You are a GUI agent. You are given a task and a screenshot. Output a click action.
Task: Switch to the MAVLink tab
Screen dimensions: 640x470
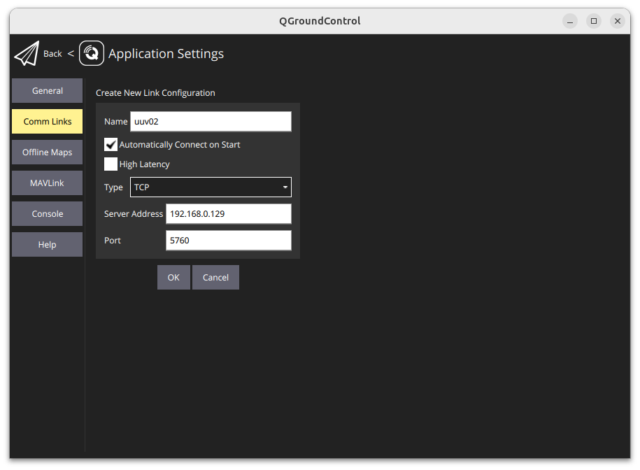click(48, 183)
